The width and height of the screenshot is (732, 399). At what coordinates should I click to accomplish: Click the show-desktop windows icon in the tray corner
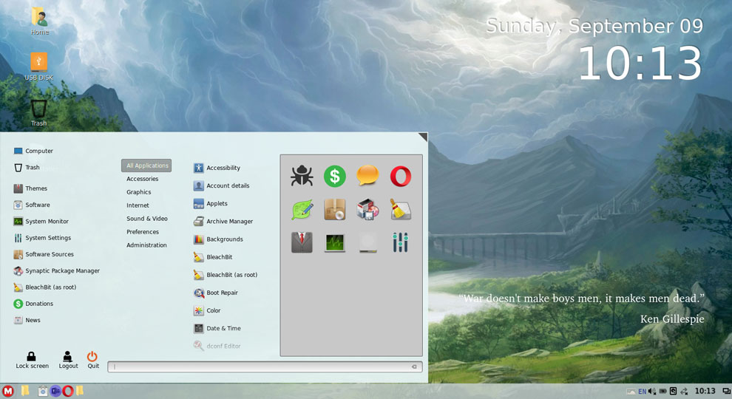click(x=726, y=391)
